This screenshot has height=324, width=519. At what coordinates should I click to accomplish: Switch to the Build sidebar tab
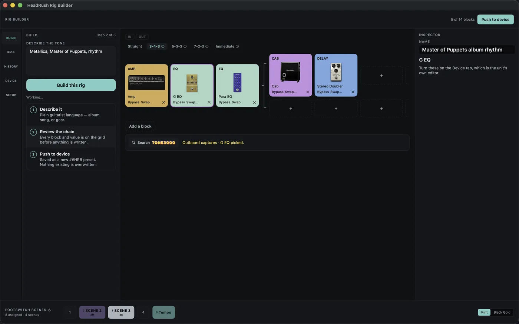click(11, 38)
